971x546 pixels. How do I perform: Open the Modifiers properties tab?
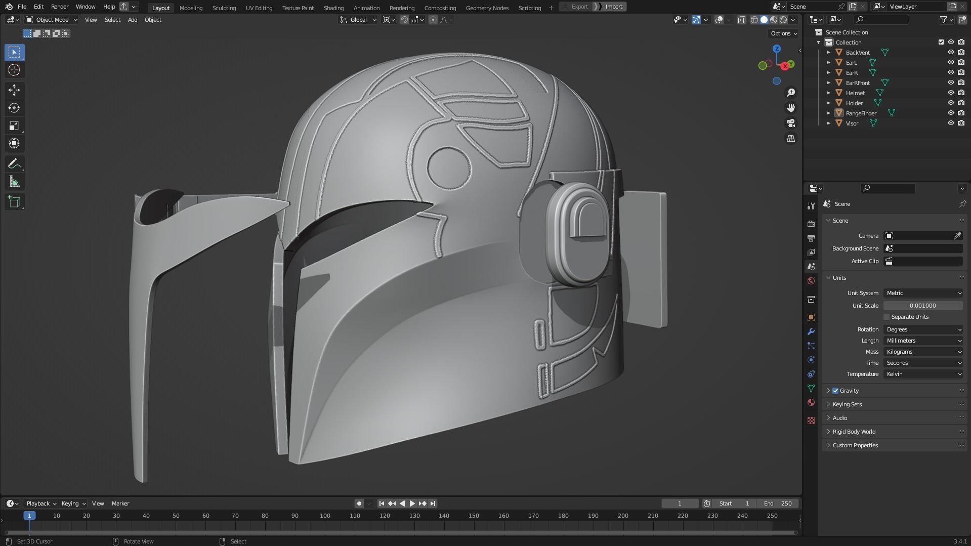(811, 331)
